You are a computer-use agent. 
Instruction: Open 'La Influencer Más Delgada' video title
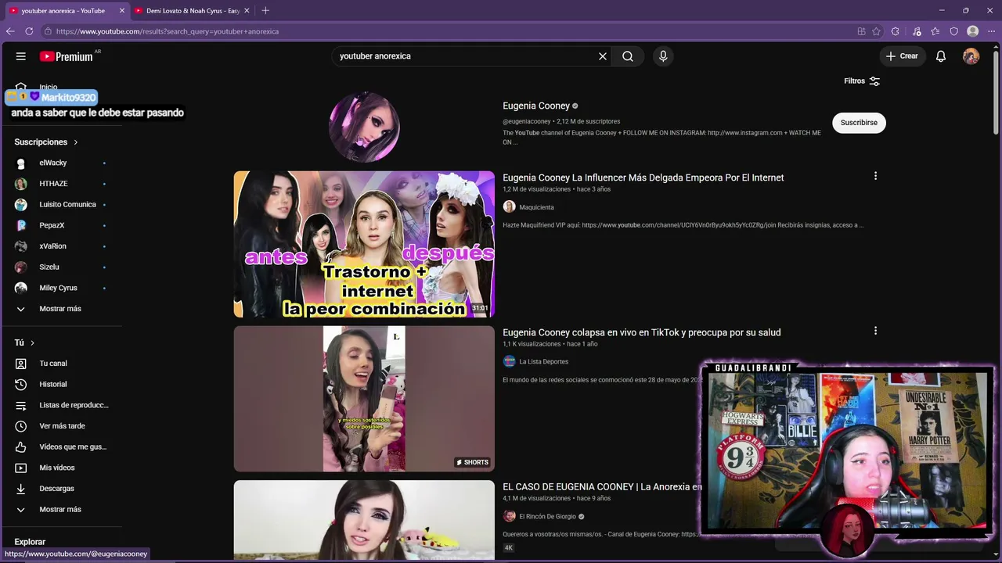tap(643, 178)
